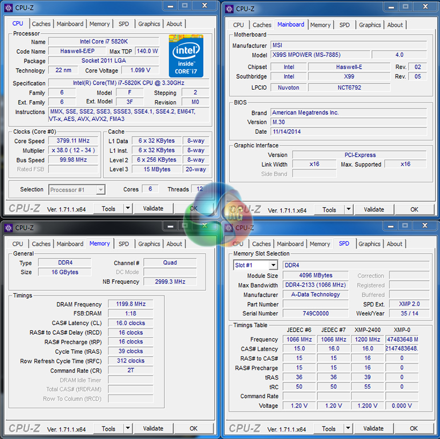Open the Processor #1 selection dropdown
The image size is (440, 439).
point(100,190)
